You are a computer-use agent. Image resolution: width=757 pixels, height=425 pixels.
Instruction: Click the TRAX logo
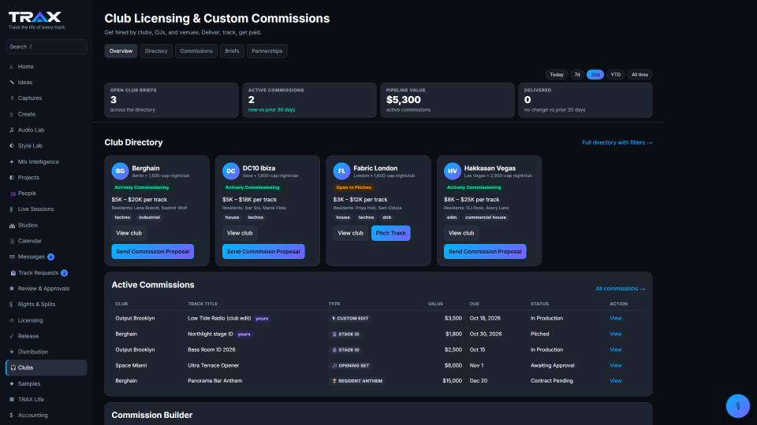pyautogui.click(x=35, y=17)
